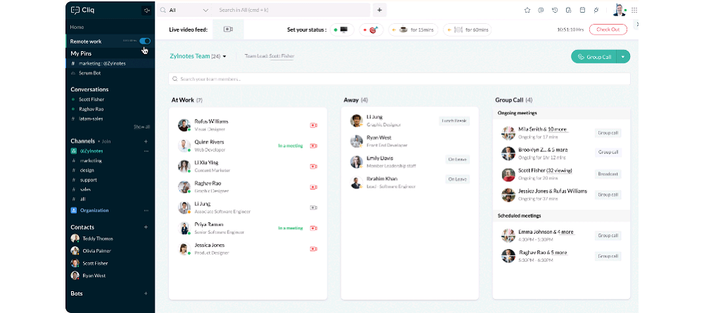Click the Search in All input field

pos(291,10)
